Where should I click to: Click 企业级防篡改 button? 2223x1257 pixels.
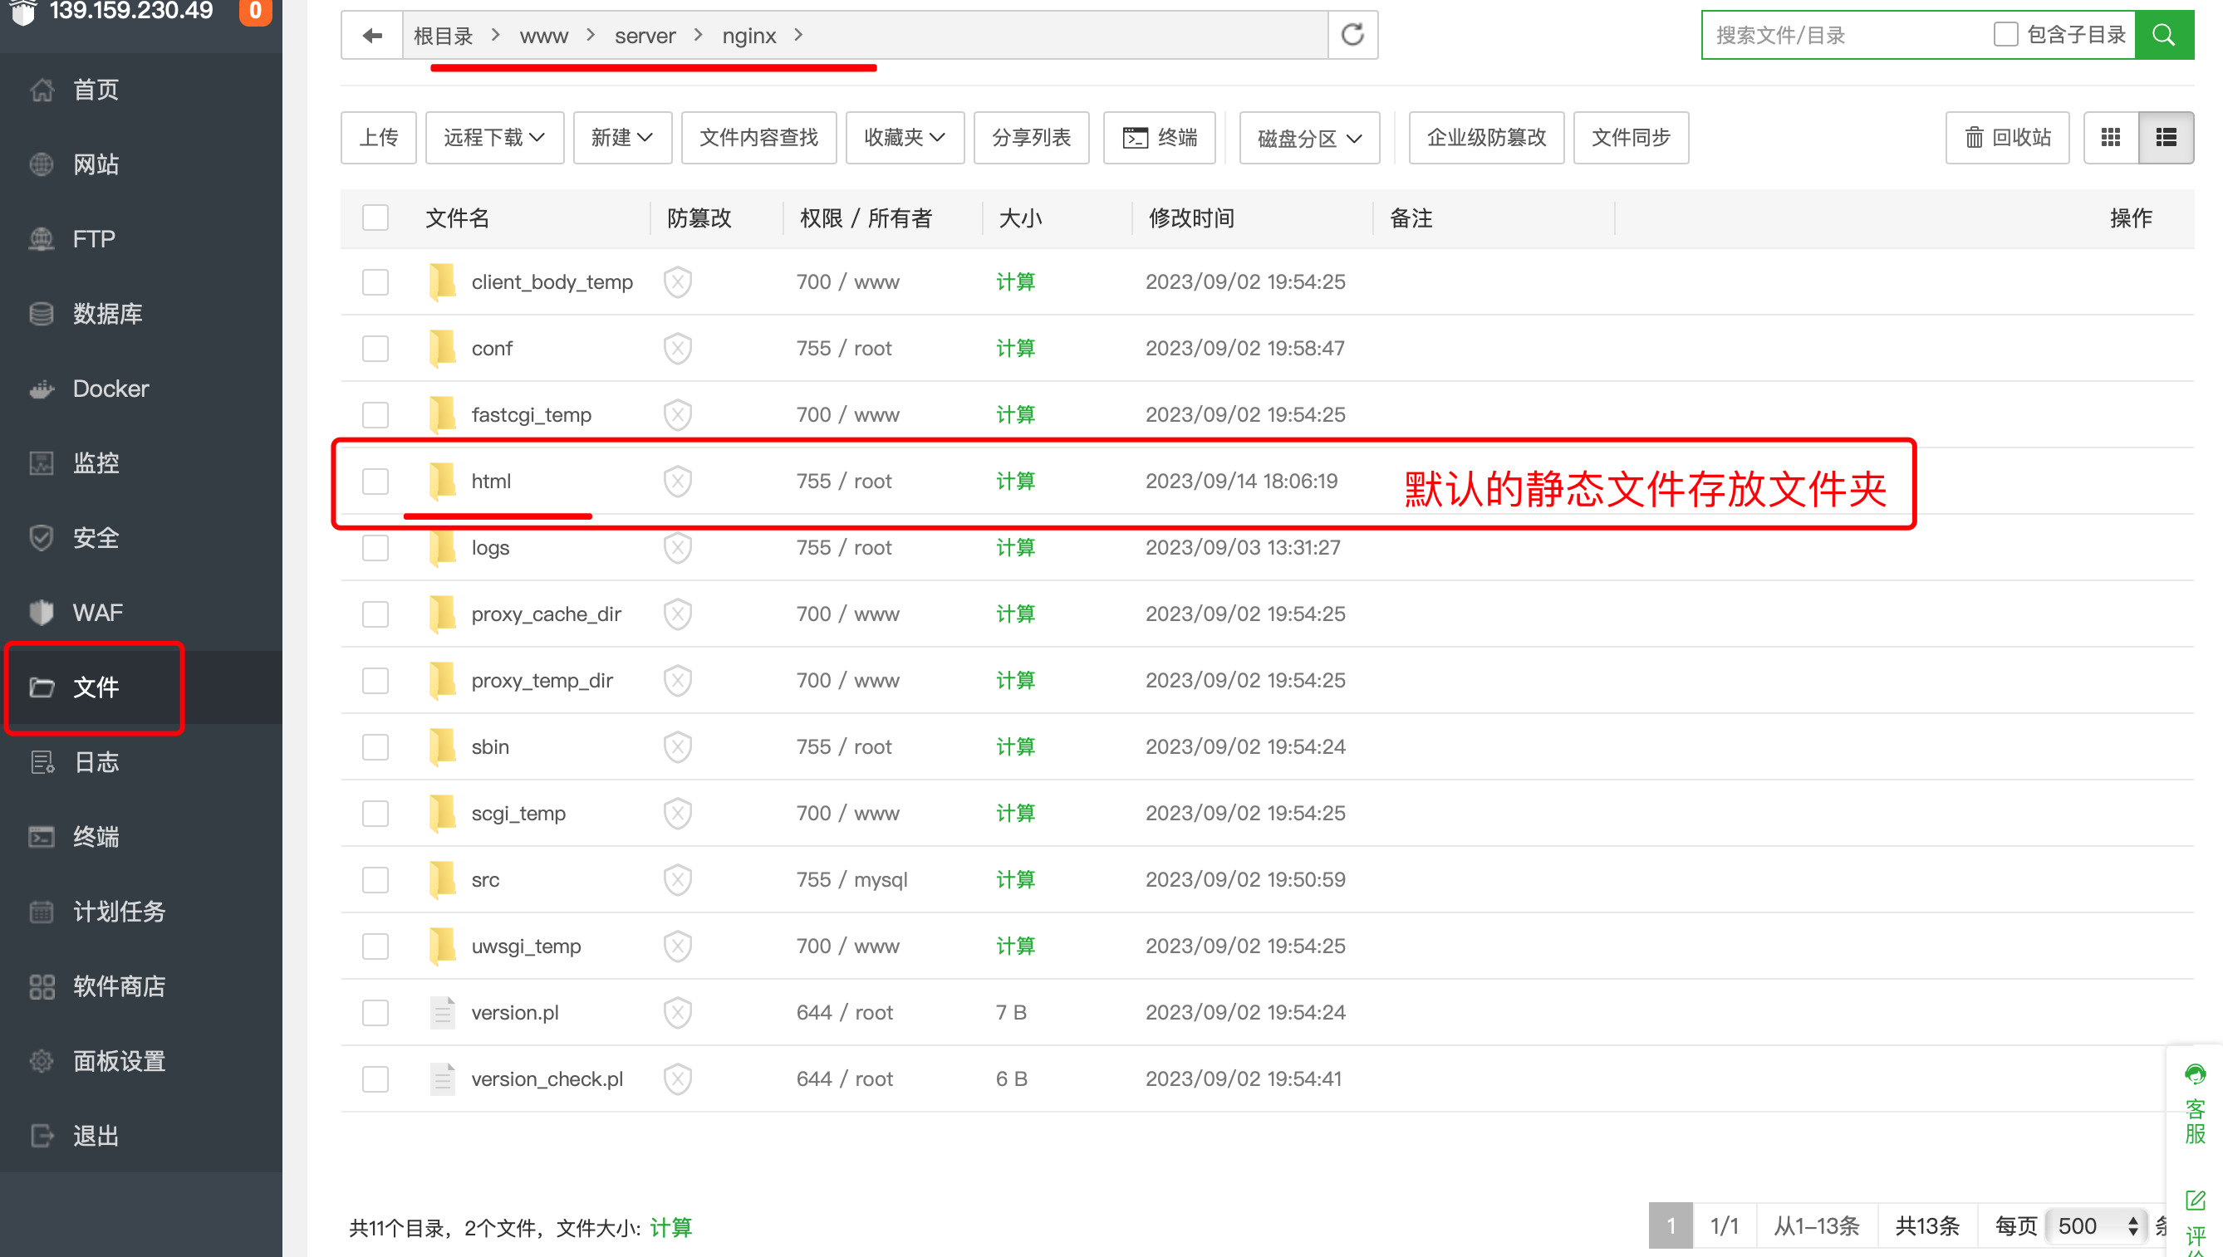(1486, 137)
